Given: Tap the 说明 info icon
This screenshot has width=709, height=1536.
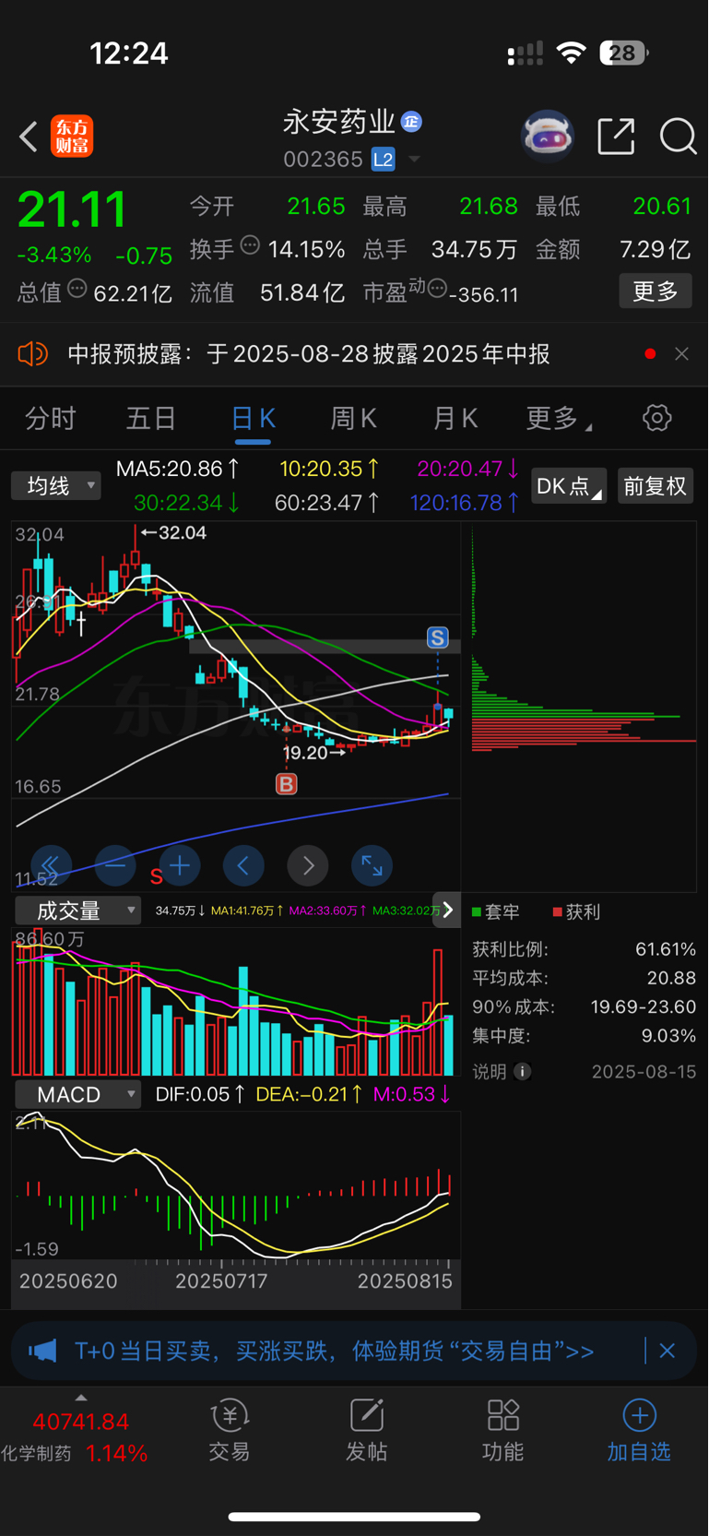Looking at the screenshot, I should [523, 1072].
